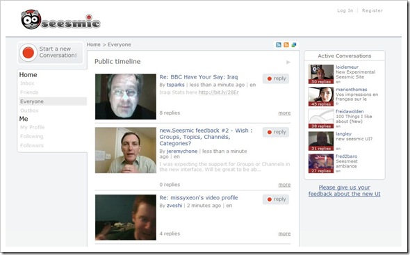
Task: Click the Everyone breadcrumb
Action: [x=120, y=44]
